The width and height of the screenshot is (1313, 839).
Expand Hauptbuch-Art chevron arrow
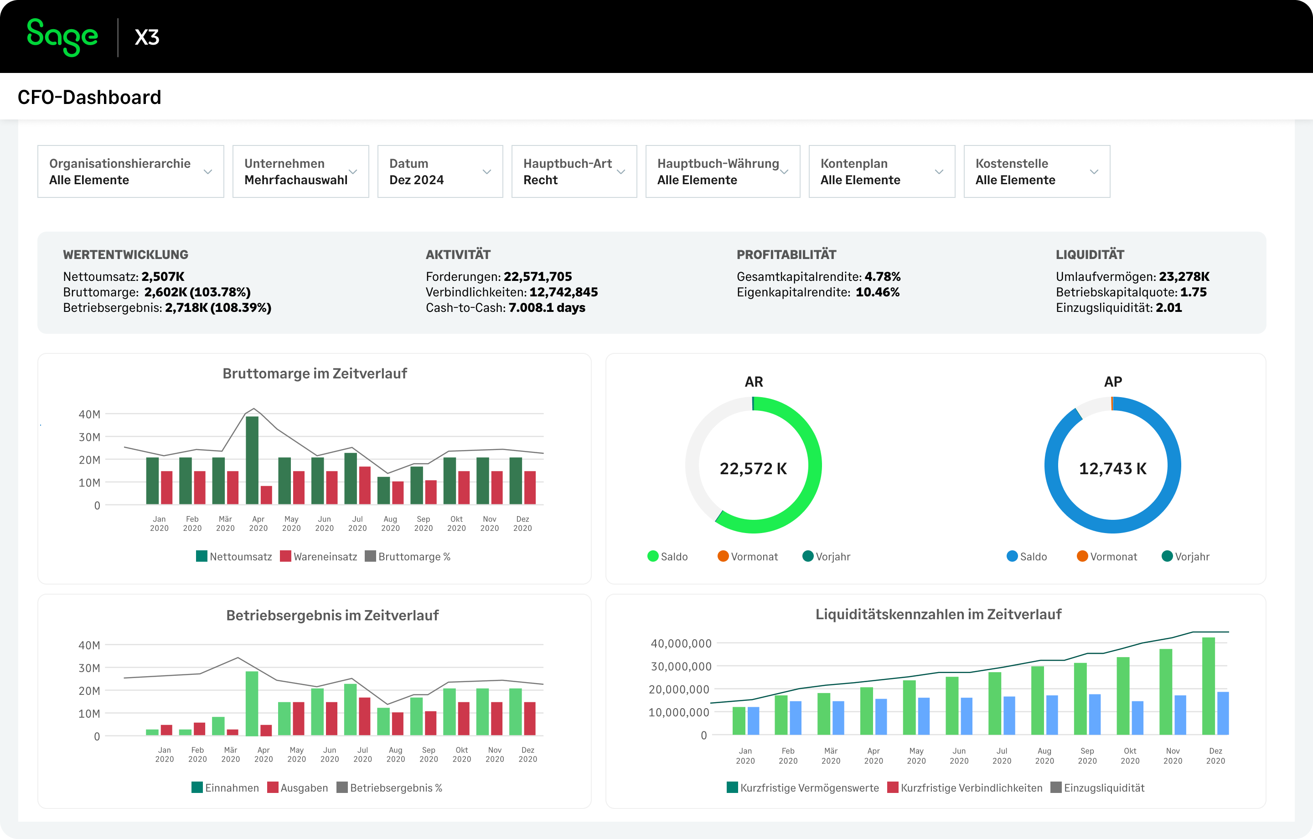(620, 172)
